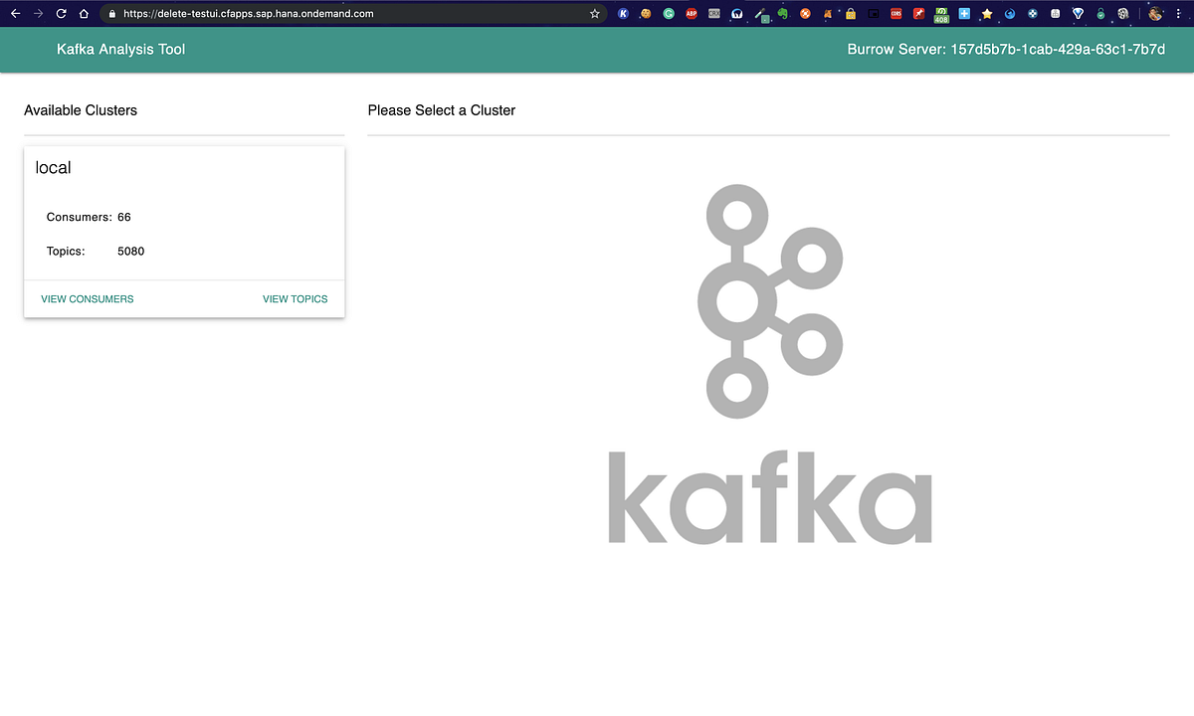Image resolution: width=1194 pixels, height=716 pixels.
Task: Open the cookie manager extension
Action: (x=646, y=14)
